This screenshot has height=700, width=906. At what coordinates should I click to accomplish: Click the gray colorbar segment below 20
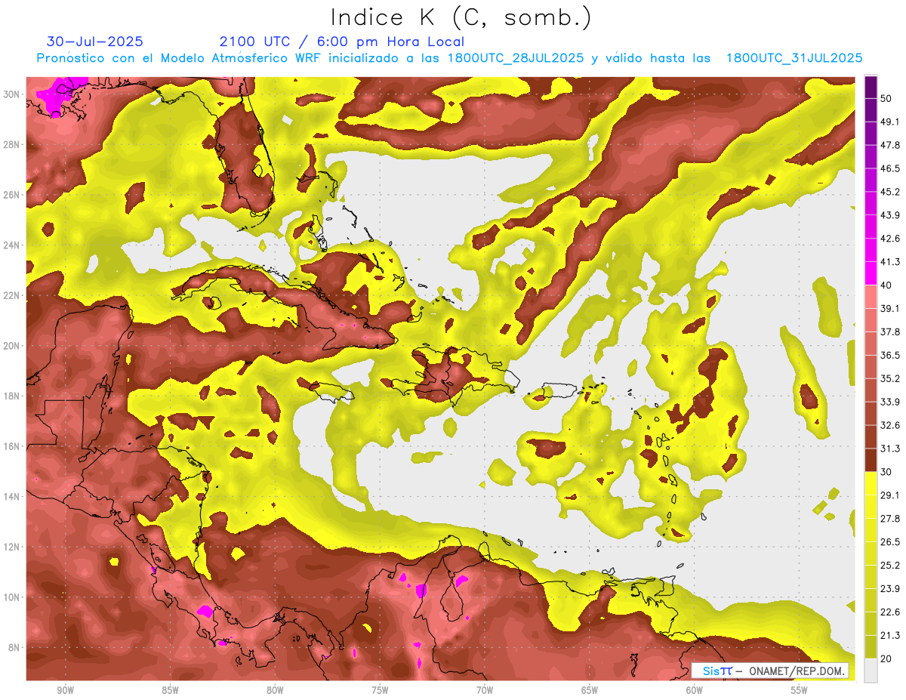point(871,670)
